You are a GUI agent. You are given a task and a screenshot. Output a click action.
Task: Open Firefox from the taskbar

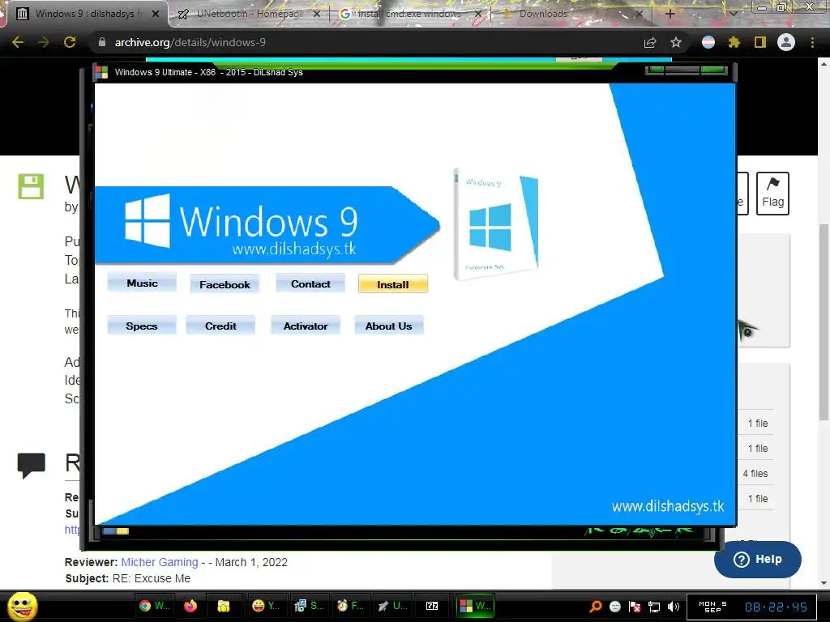190,606
